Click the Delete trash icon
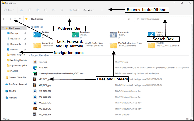The width and height of the screenshot is (194, 121). coord(62,10)
